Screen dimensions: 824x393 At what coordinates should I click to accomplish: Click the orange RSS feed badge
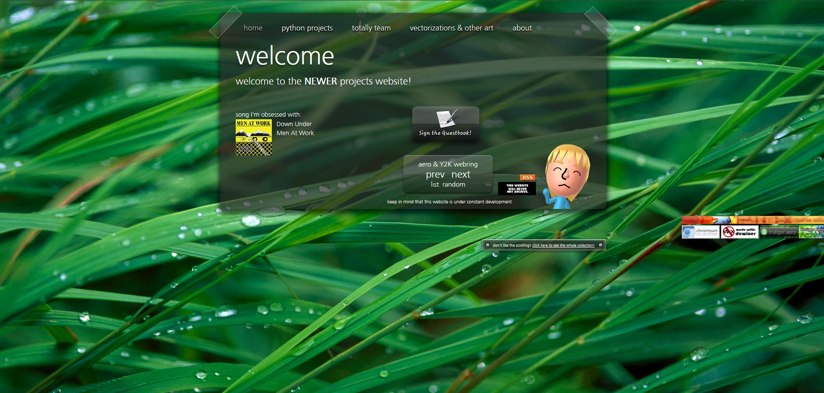click(x=527, y=178)
